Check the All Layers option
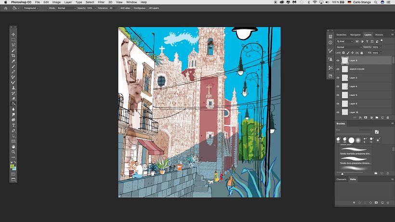The width and height of the screenshot is (395, 222). (147, 8)
